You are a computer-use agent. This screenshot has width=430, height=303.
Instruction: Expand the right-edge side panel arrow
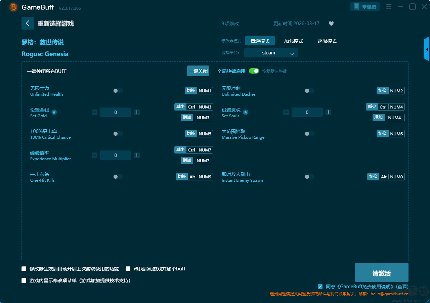pos(427,49)
